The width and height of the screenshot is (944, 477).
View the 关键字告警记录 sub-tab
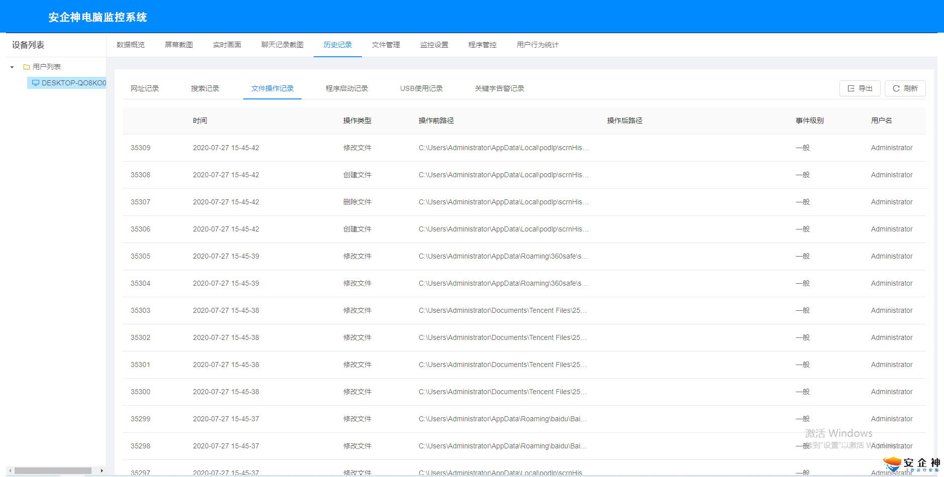(x=500, y=88)
